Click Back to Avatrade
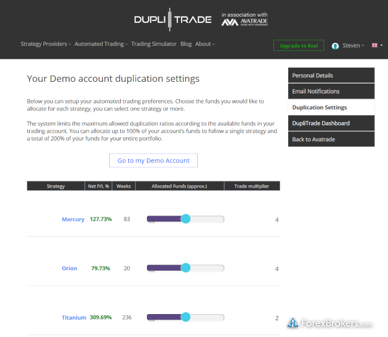 (x=331, y=139)
